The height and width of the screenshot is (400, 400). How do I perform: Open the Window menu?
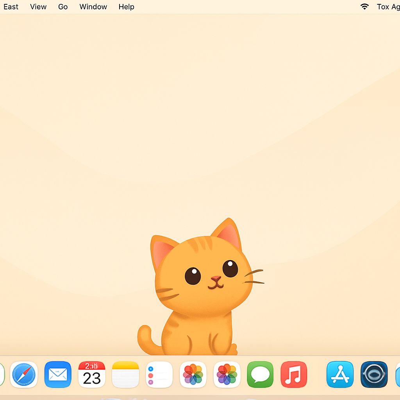pos(93,7)
